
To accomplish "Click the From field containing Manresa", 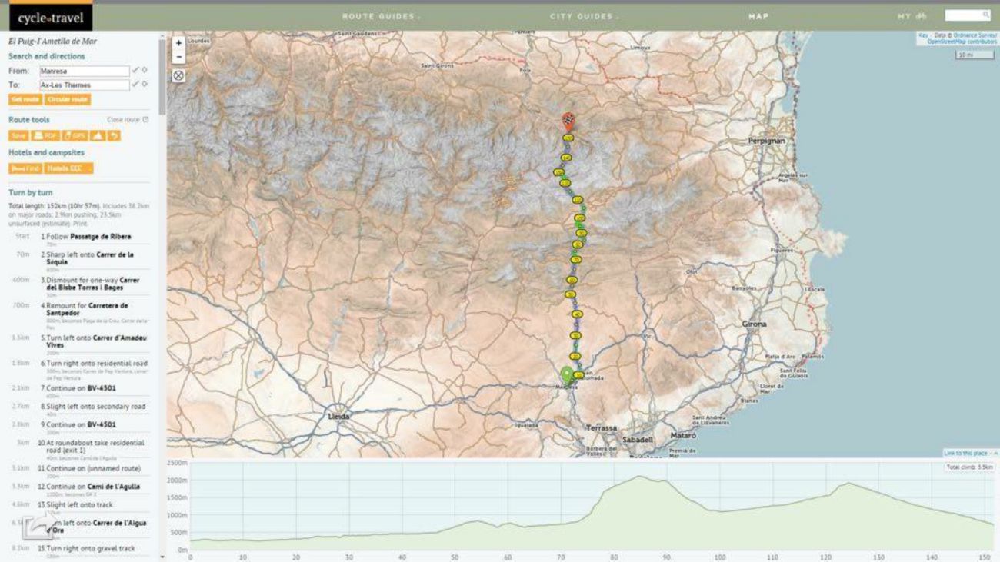I will click(x=85, y=71).
